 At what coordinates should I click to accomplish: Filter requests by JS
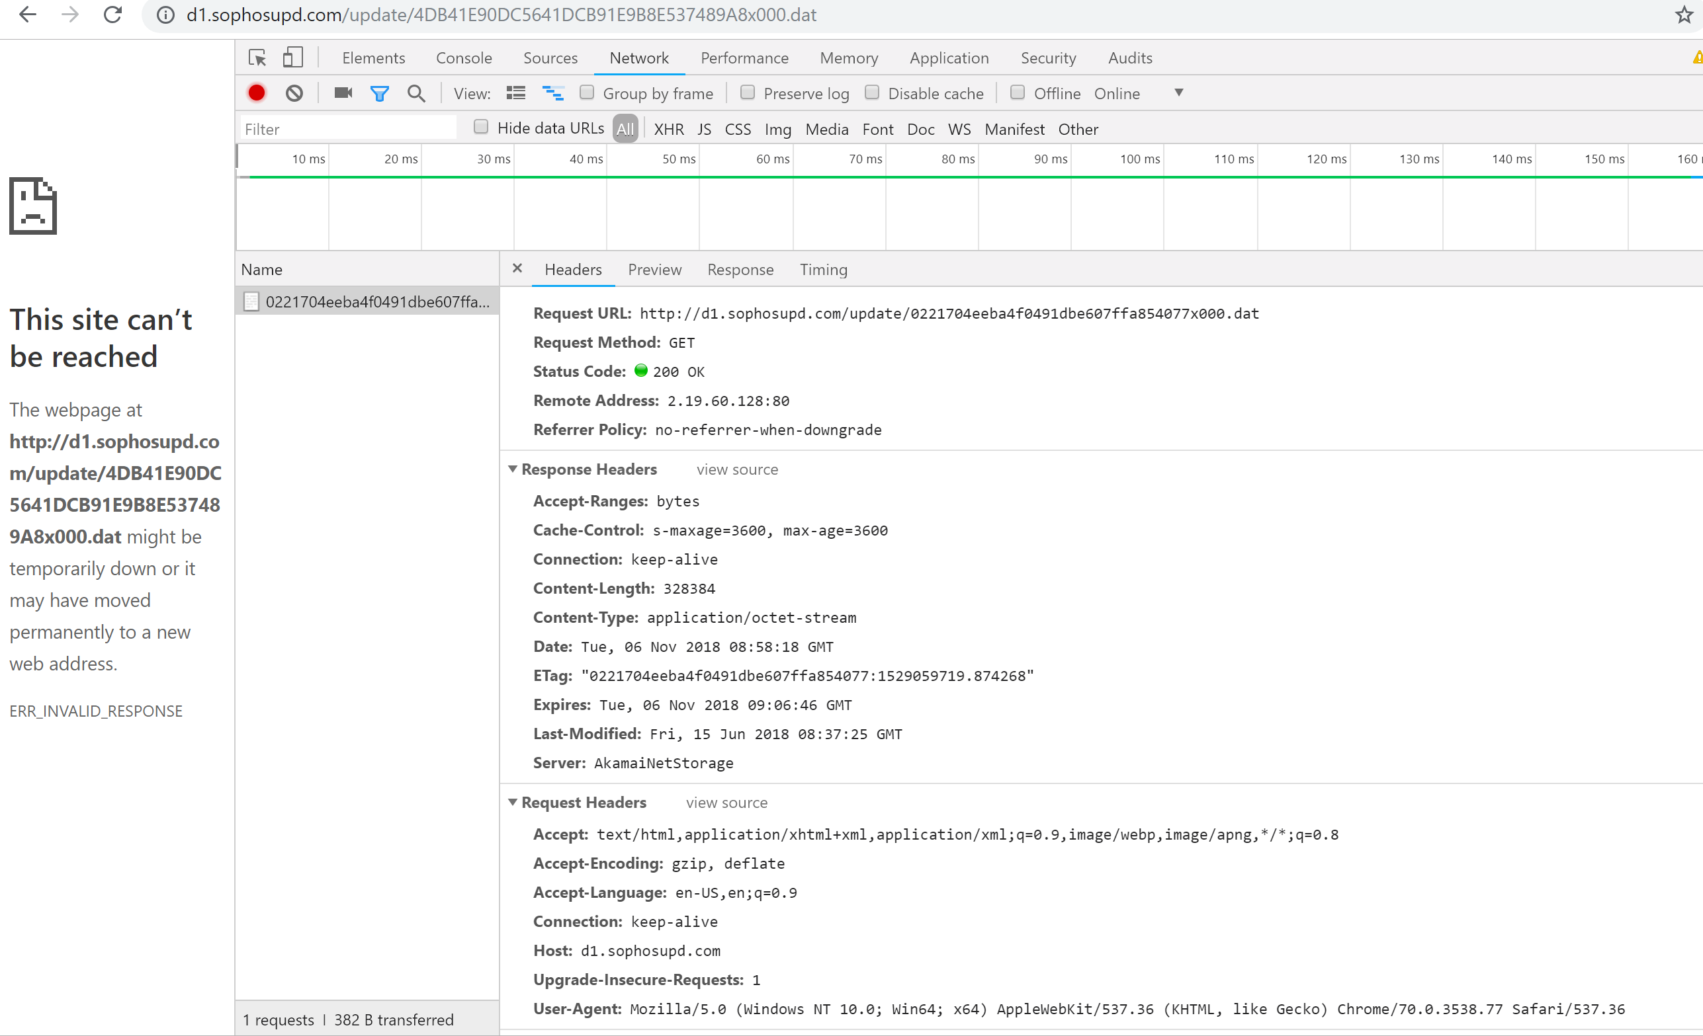coord(704,129)
